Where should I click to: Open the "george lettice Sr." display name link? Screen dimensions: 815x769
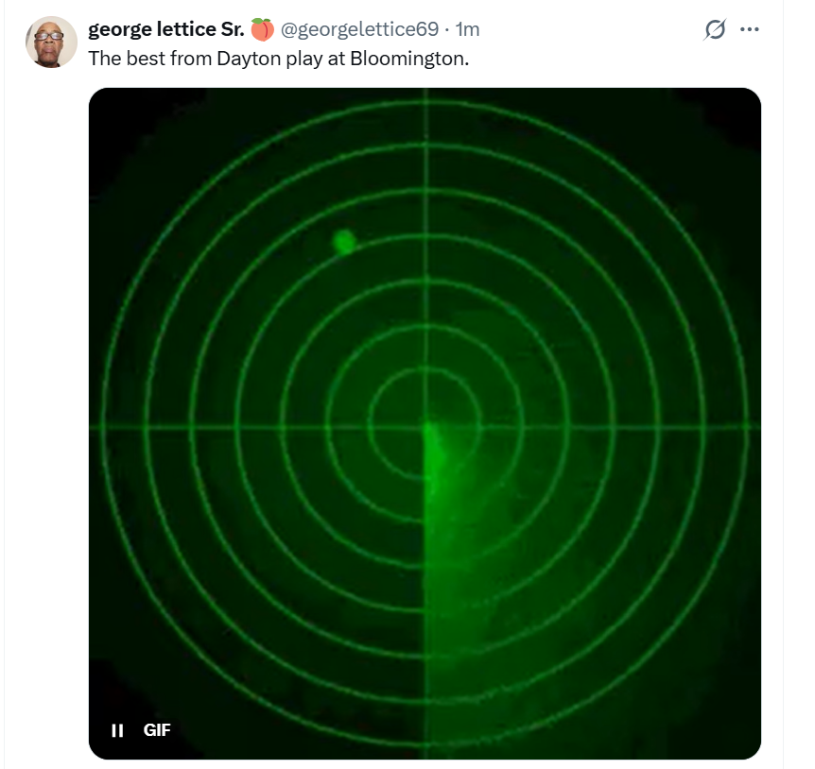point(165,30)
